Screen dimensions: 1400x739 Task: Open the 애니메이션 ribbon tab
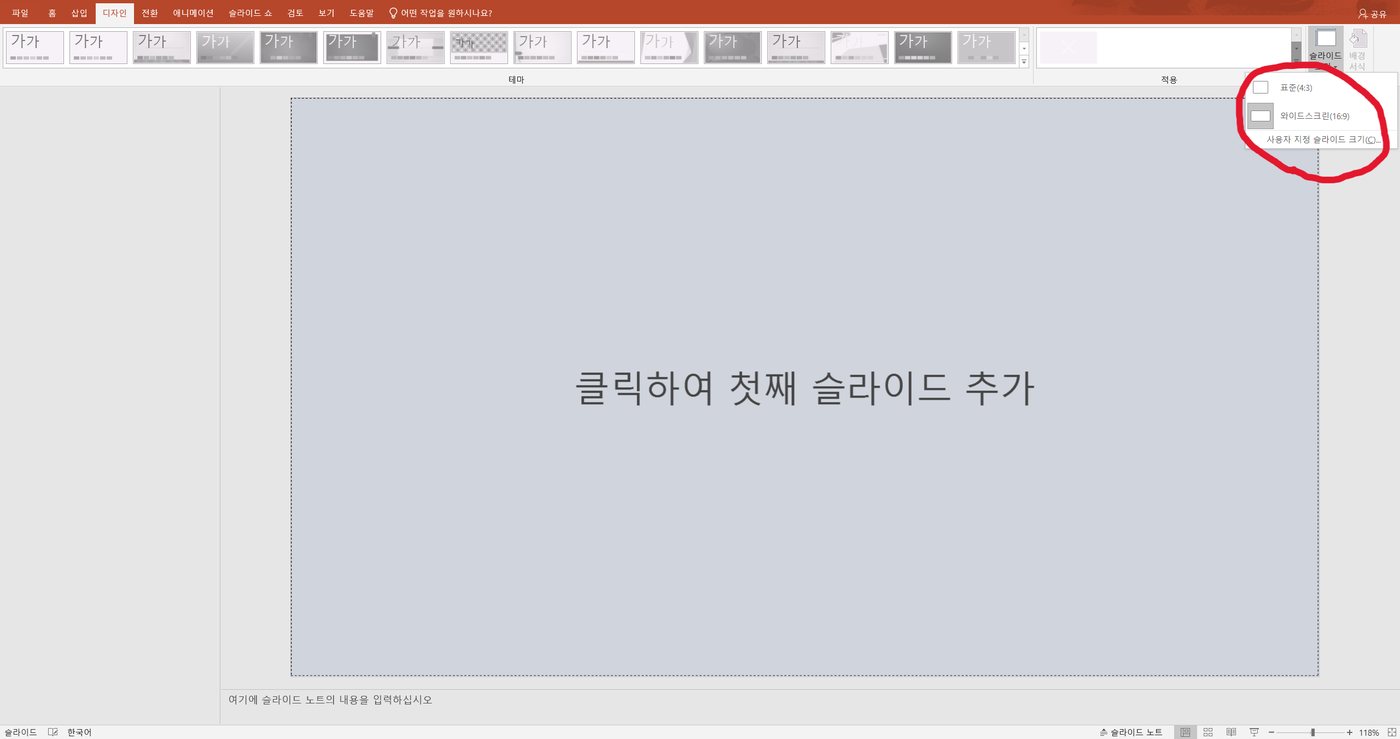point(193,13)
